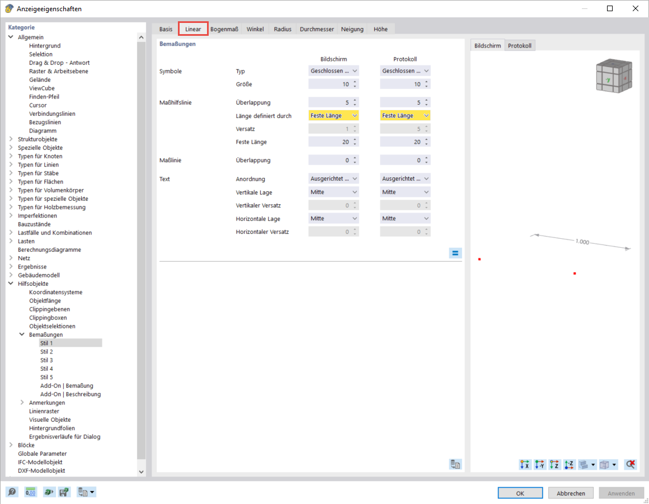Viewport: 649px width, 504px height.
Task: Collapse the Hilfsobjekte category
Action: tap(11, 283)
